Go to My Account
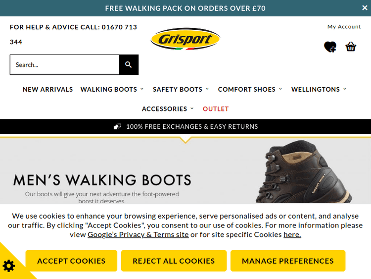 click(344, 27)
